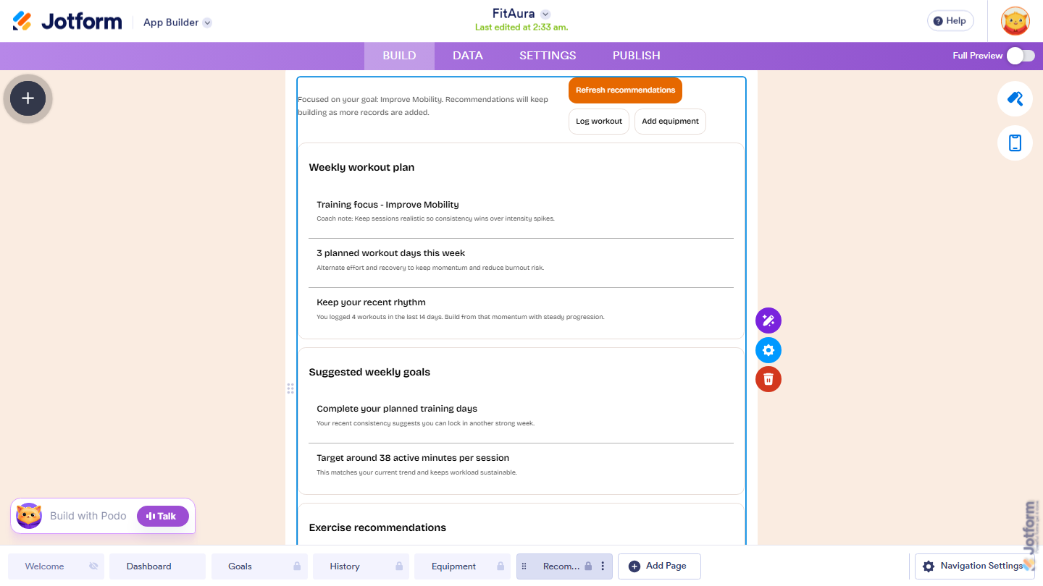Click the Log workout button

pos(599,122)
